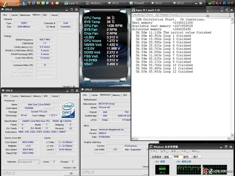Click the first CPU usage history graph
This screenshot has height=176, width=235.
[189, 169]
